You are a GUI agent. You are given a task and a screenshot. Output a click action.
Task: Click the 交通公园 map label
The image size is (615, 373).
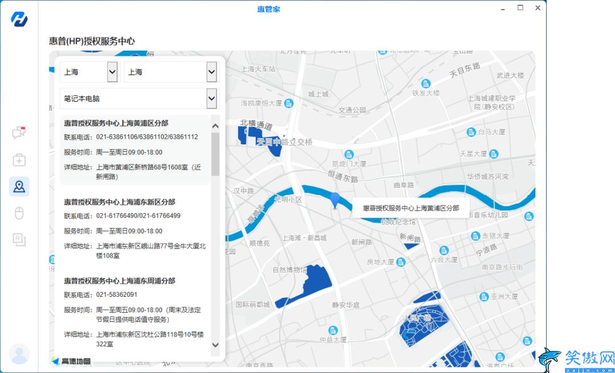[352, 110]
